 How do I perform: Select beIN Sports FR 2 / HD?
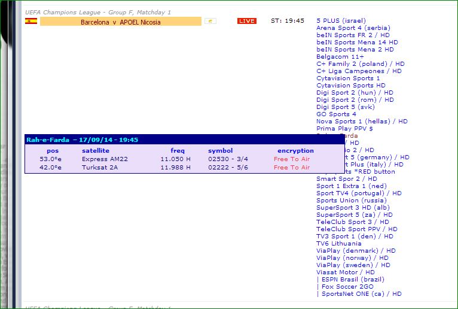[x=353, y=35]
